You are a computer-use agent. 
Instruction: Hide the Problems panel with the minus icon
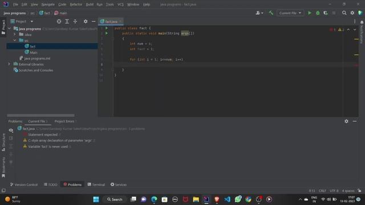point(355,121)
